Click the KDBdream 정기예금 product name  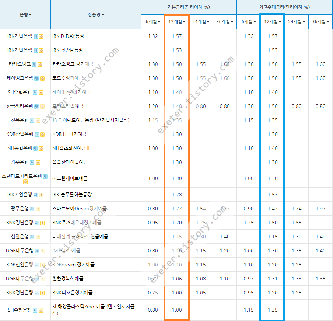coord(73,265)
